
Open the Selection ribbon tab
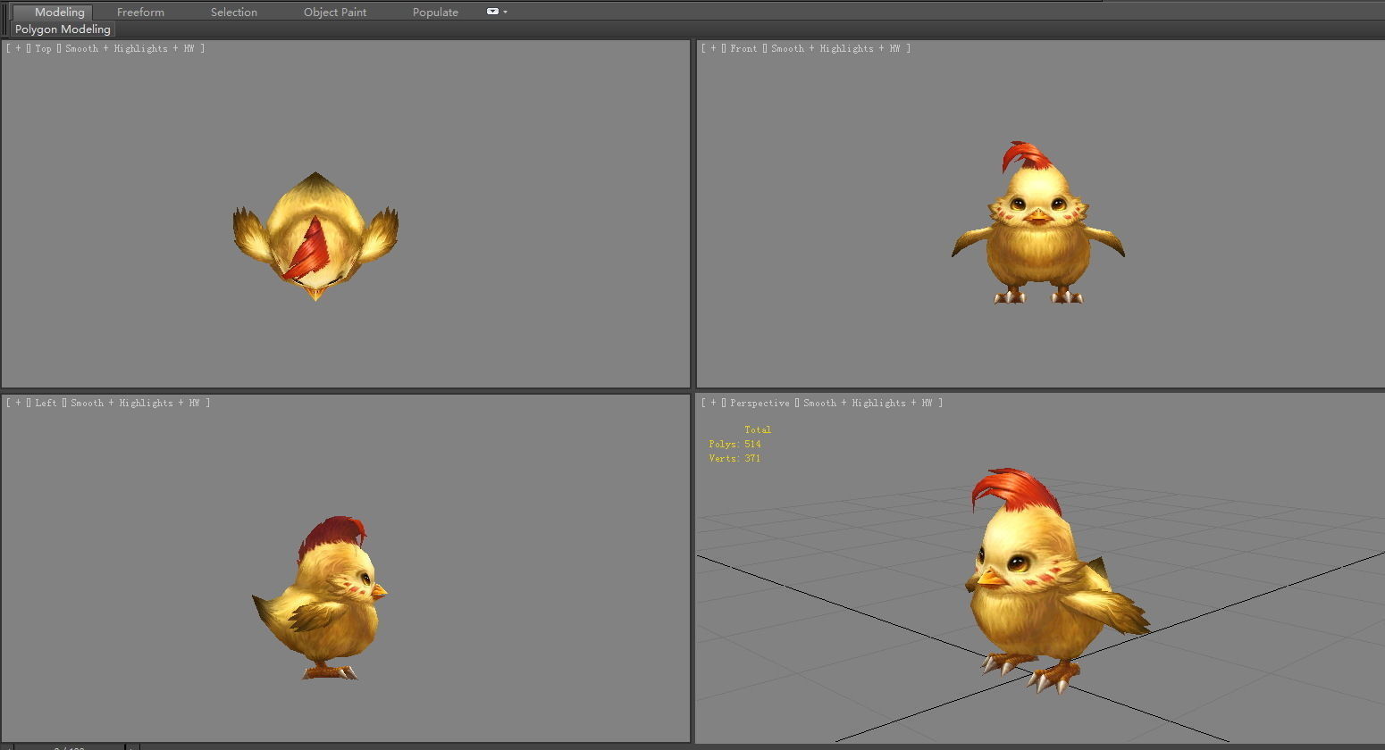[234, 12]
